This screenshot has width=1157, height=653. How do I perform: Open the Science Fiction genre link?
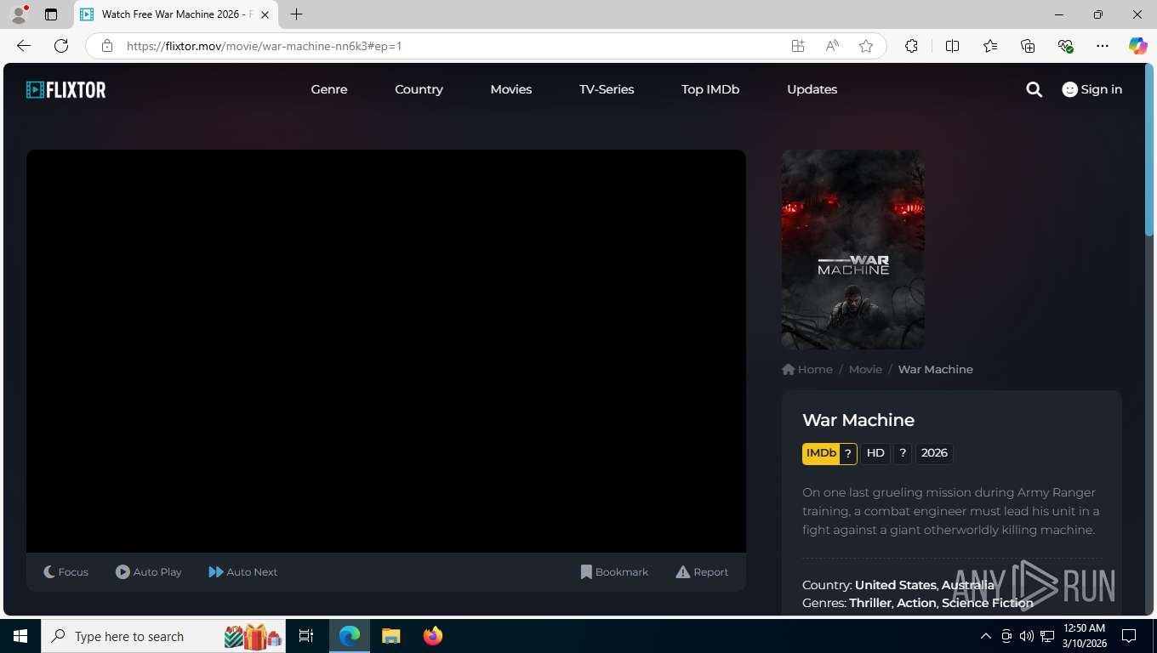(x=988, y=603)
